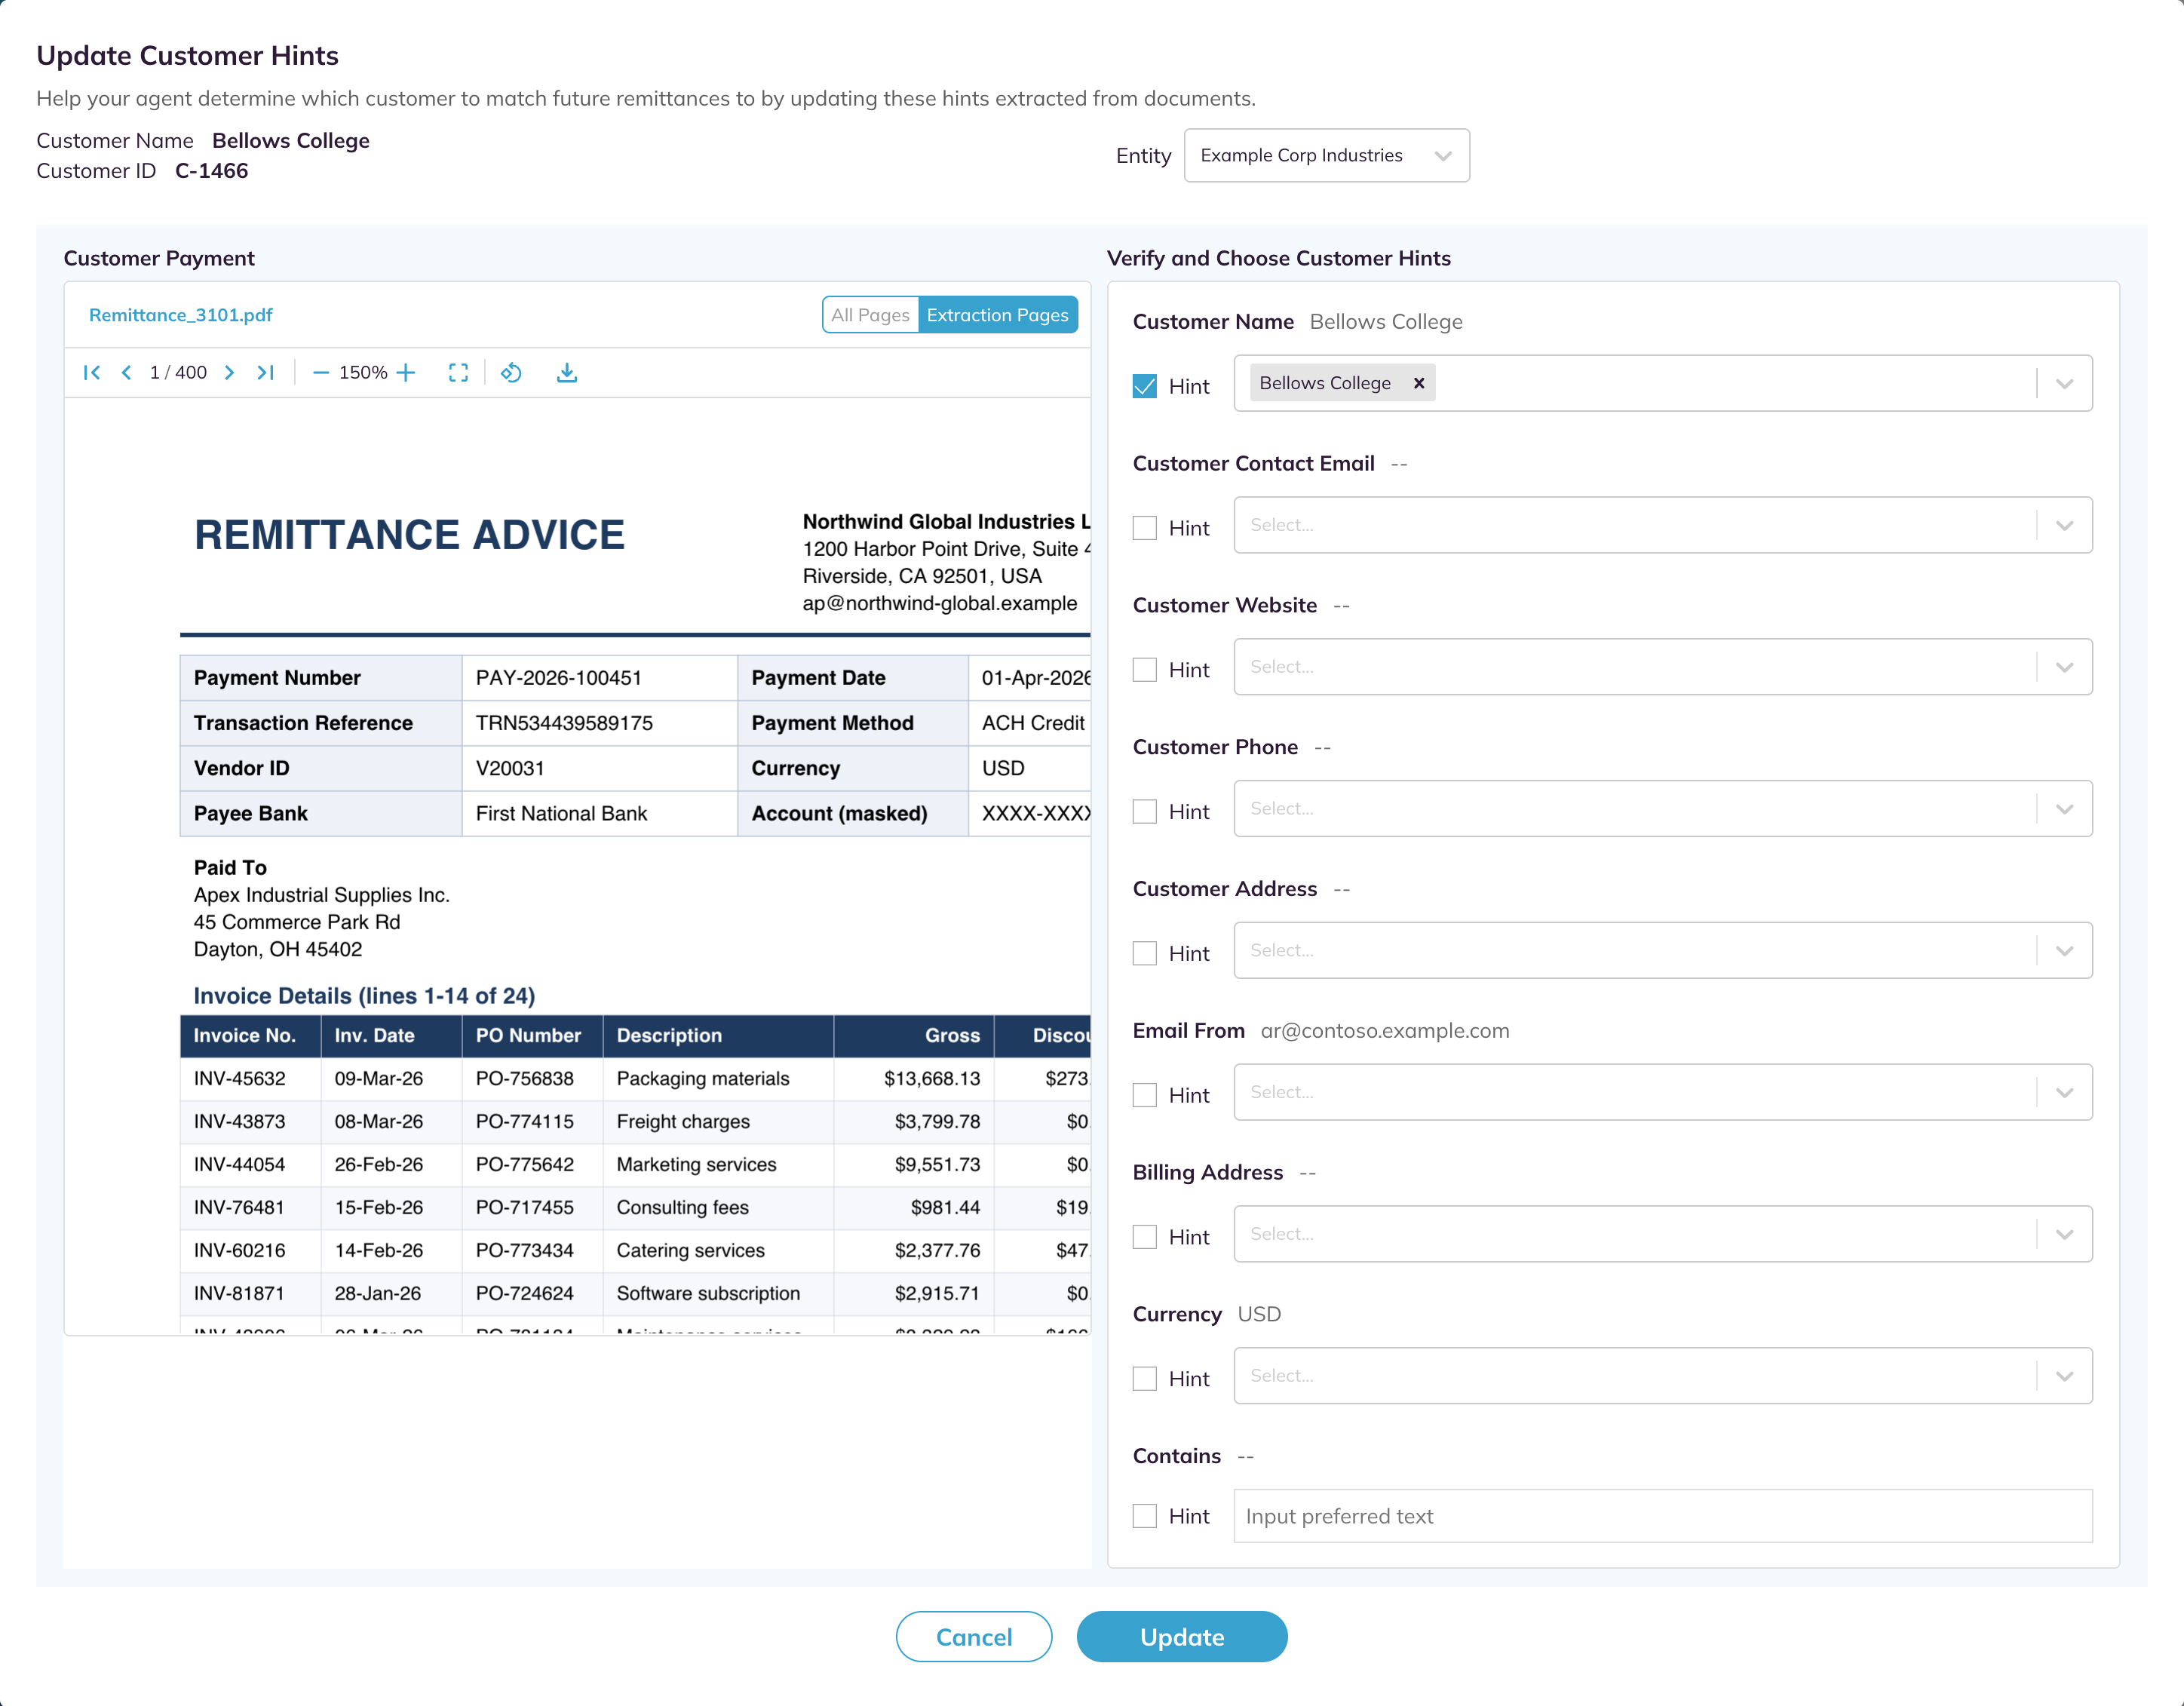Switch to Extraction Pages view
The width and height of the screenshot is (2184, 1706).
point(997,315)
